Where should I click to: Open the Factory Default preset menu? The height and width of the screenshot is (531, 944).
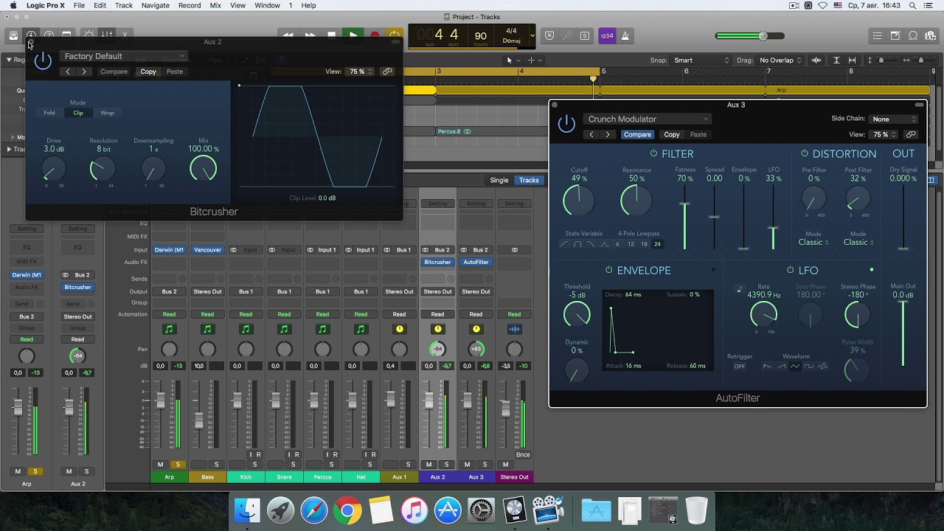[124, 56]
